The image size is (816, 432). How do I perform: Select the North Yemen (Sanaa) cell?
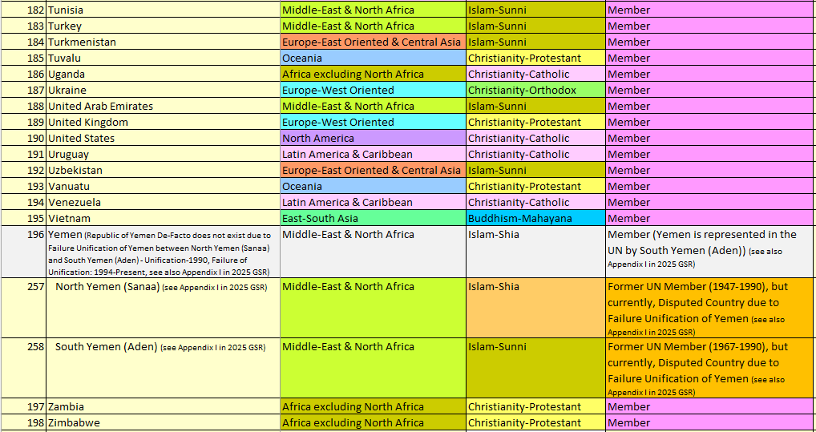click(x=164, y=308)
